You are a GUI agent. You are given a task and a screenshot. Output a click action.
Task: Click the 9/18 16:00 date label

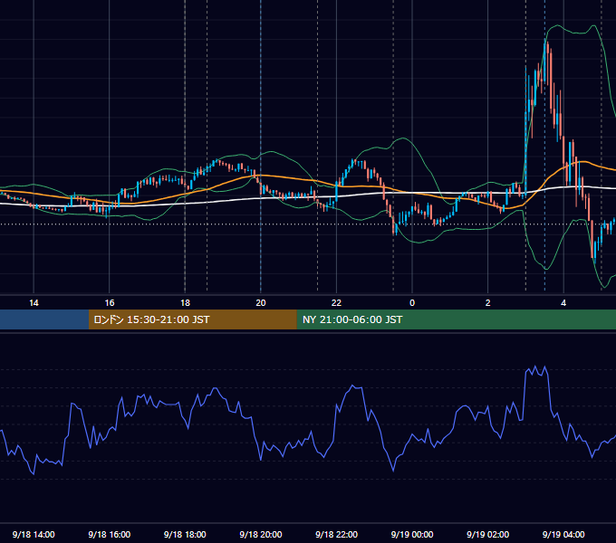pos(110,534)
